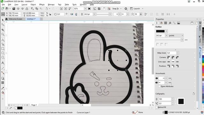Open the Snap To dropdown
Image resolution: width=204 pixels, height=115 pixels.
click(x=121, y=9)
